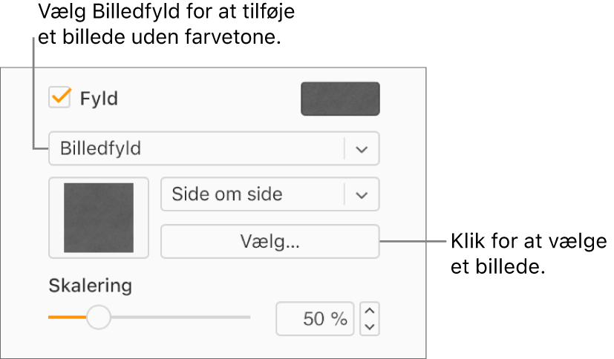Click the Fyld label text
Image resolution: width=614 pixels, height=359 pixels.
pos(99,98)
